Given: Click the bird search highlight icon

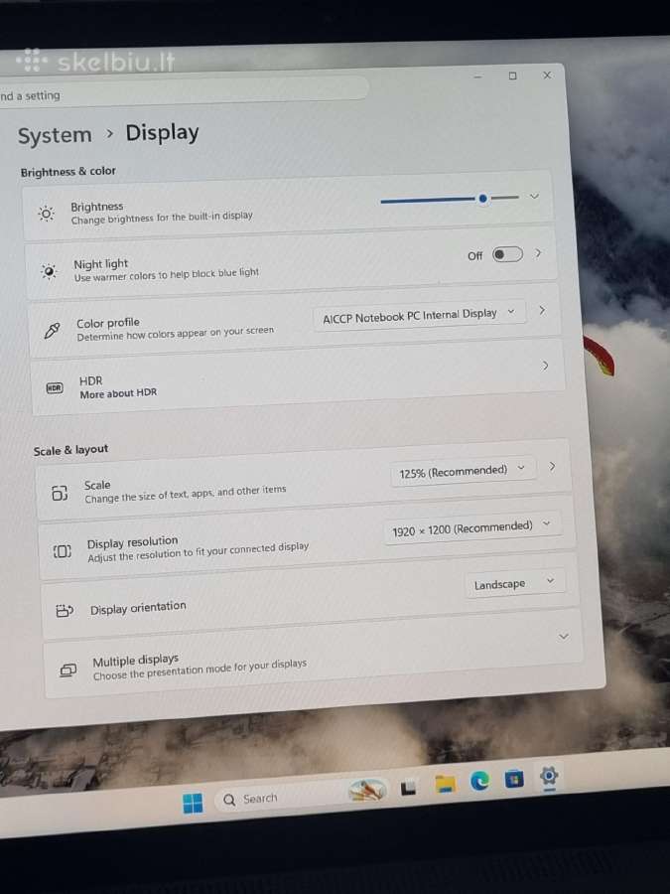Looking at the screenshot, I should (x=367, y=790).
